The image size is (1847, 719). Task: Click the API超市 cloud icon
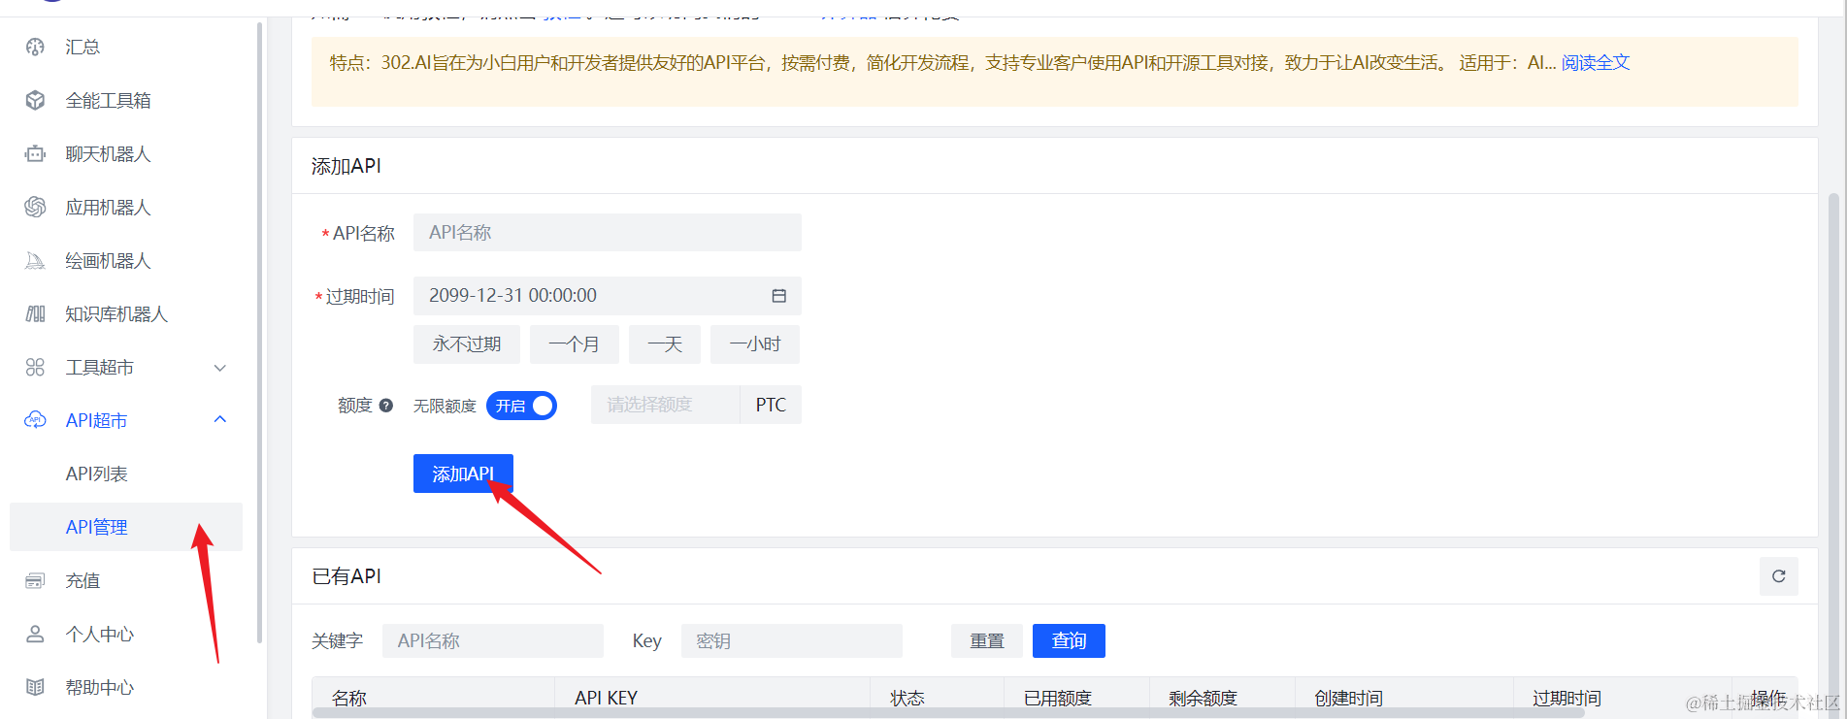[35, 420]
